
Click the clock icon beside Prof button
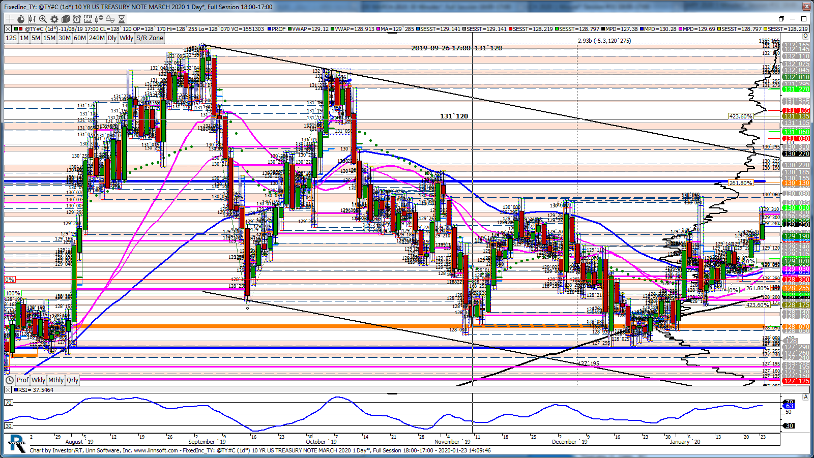[x=10, y=380]
